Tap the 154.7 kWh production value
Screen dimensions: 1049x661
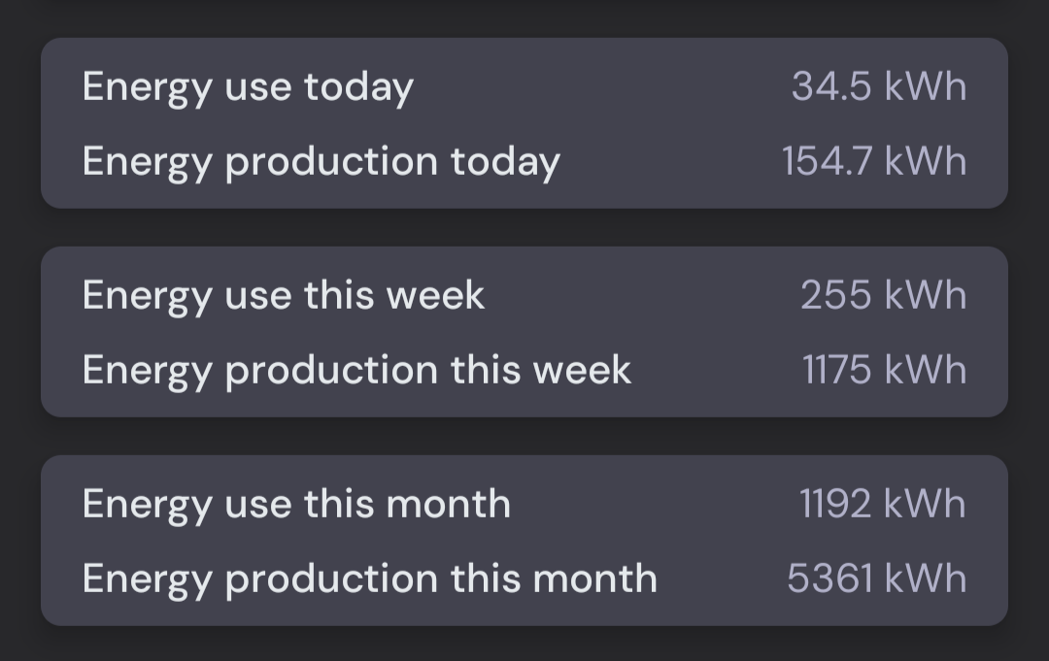(873, 162)
